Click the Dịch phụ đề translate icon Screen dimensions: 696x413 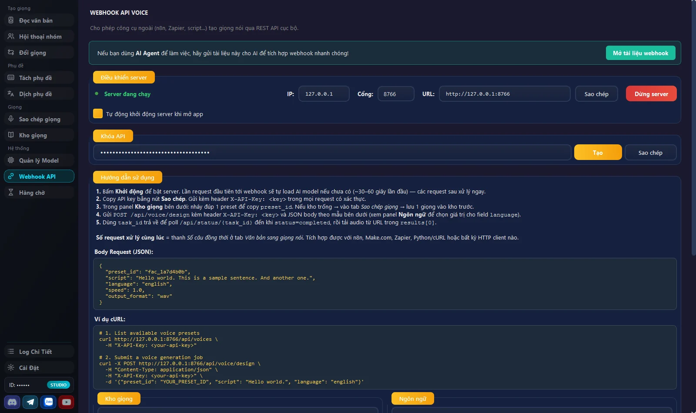tap(11, 94)
